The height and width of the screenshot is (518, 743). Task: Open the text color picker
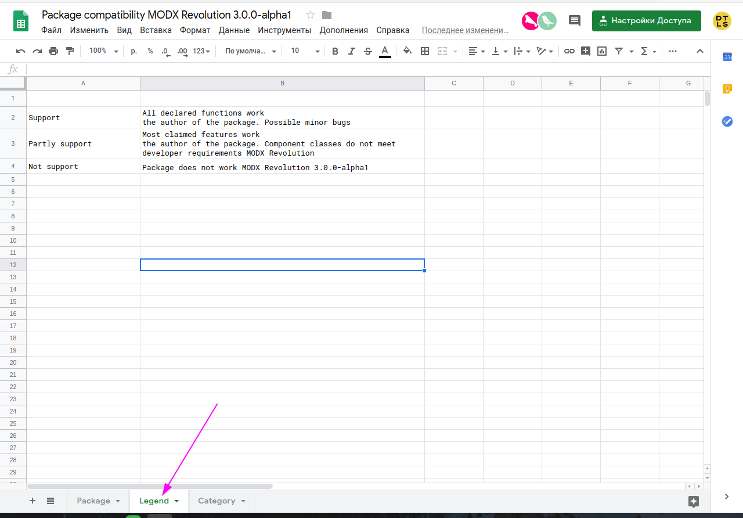[x=385, y=51]
